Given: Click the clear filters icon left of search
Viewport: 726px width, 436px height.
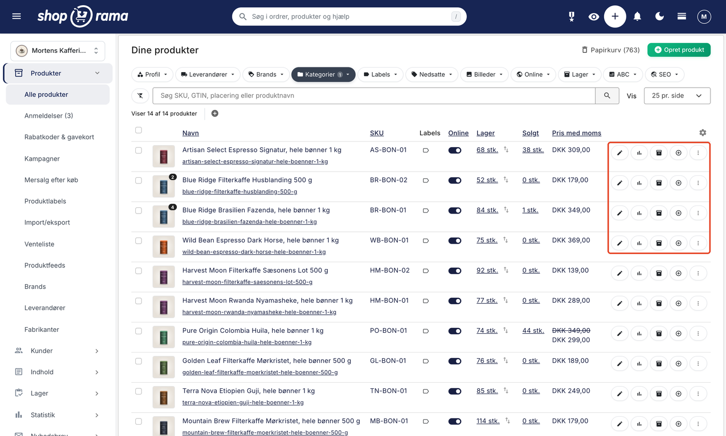Looking at the screenshot, I should [x=140, y=96].
